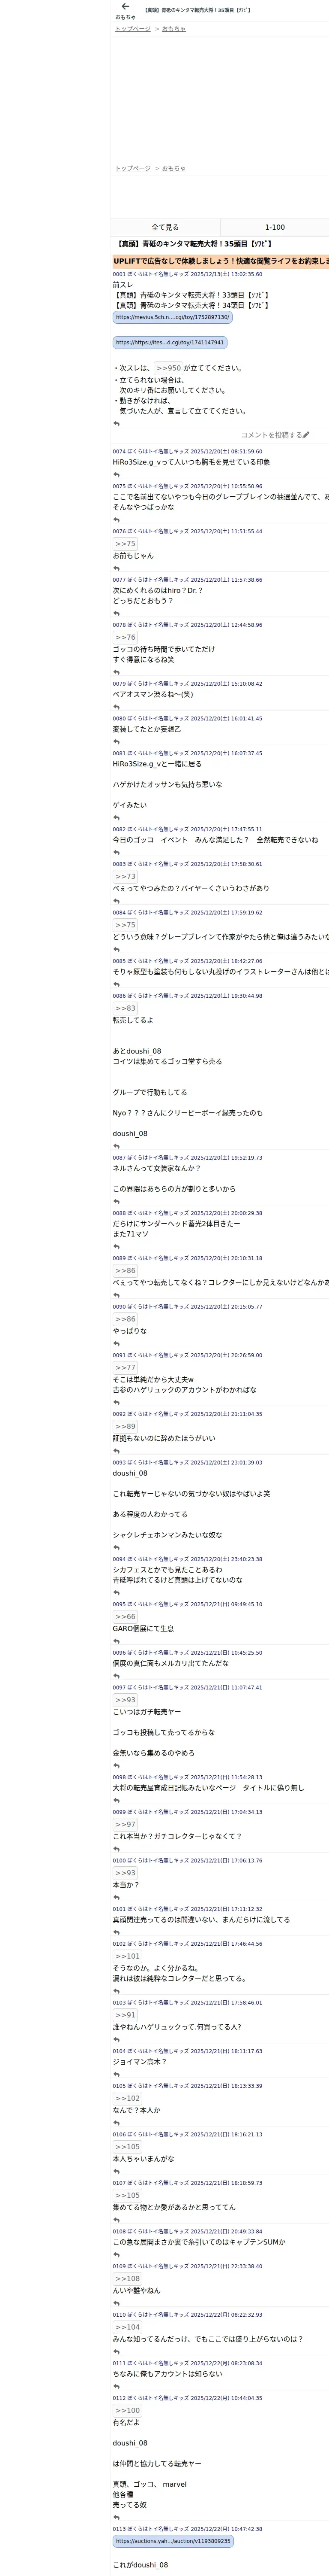Image resolution: width=329 pixels, height=2576 pixels.
Task: Reply to post 0088 with arrow icon
Action: click(x=116, y=1247)
